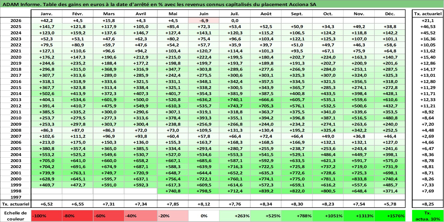Select the -80% color scale swatch
444x222 pixels.
click(x=78, y=216)
